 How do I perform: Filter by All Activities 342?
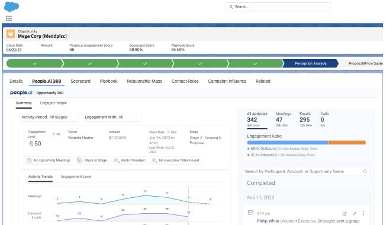257,120
